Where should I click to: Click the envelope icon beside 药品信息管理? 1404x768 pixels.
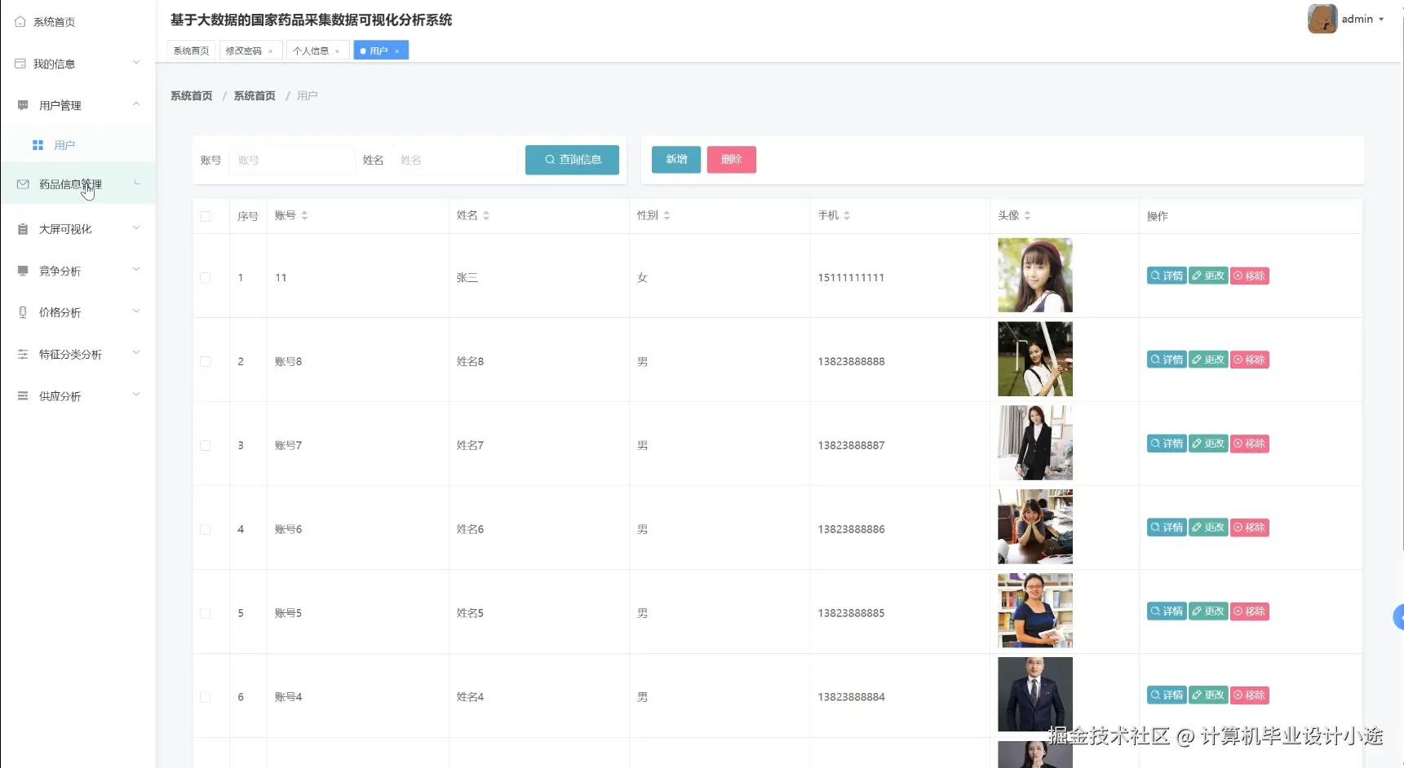pos(23,184)
